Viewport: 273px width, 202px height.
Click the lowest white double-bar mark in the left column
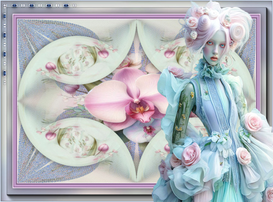[5, 82]
